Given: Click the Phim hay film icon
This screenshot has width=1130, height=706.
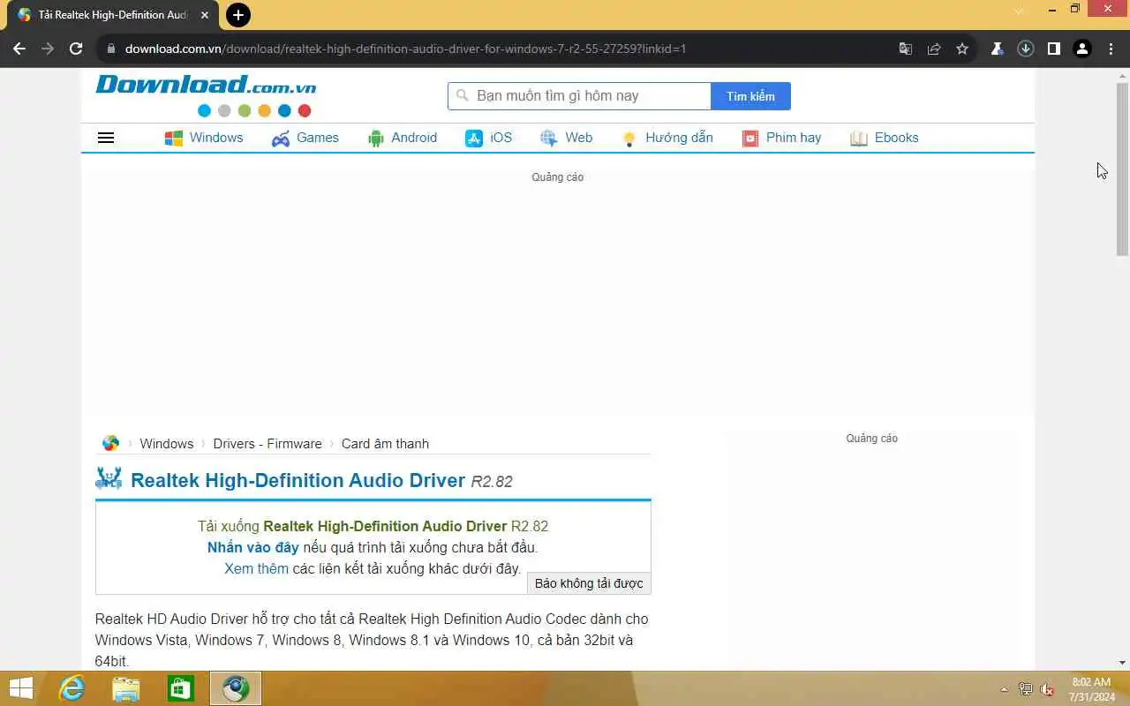Looking at the screenshot, I should [x=750, y=139].
